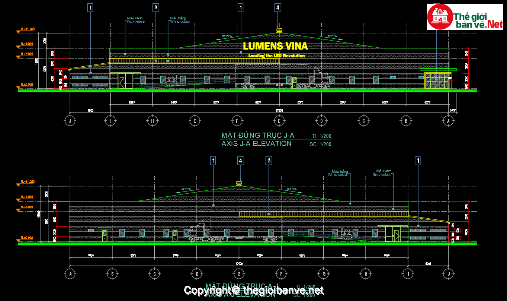Select axis bubble J of A-J elevation

tap(449, 274)
